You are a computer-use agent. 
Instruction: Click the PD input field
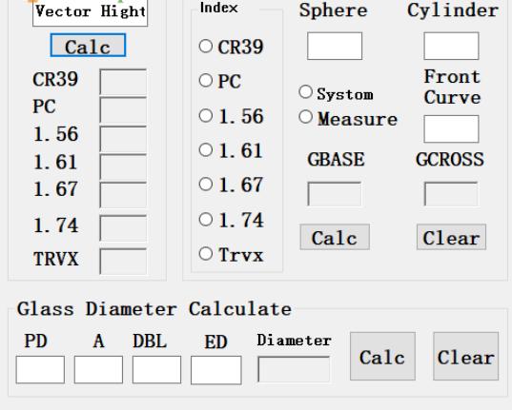click(40, 370)
